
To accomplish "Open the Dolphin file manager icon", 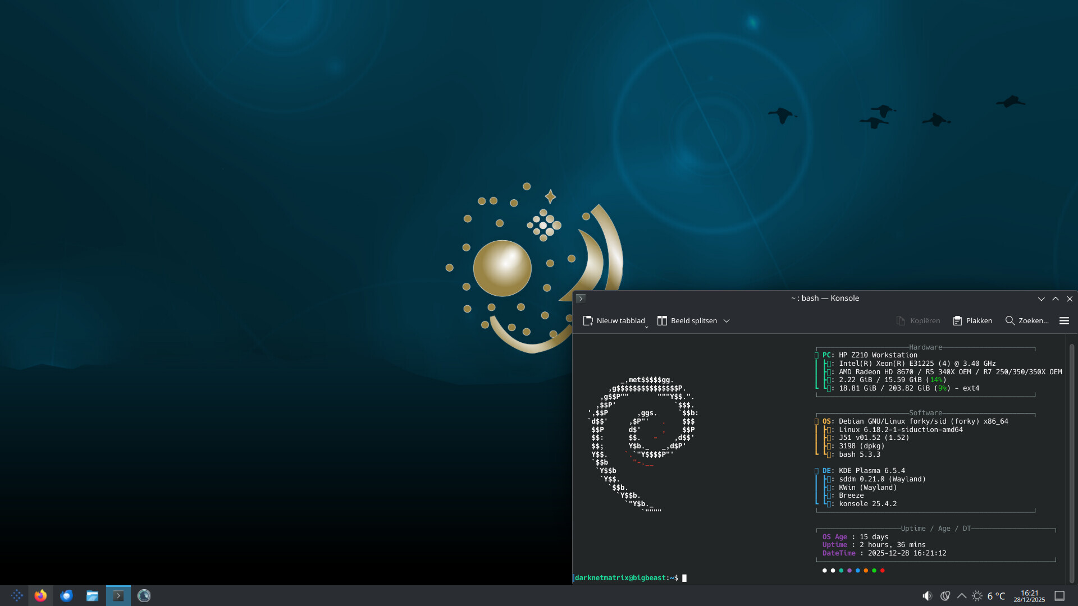I will (92, 595).
